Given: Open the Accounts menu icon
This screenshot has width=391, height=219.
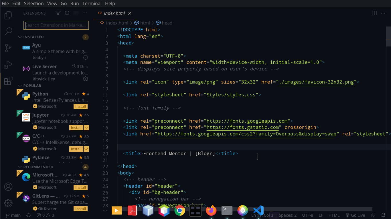Looking at the screenshot, I should [x=8, y=187].
